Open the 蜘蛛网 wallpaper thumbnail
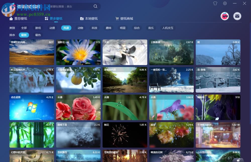Screen dimensions: 251x162 coord(218,107)
